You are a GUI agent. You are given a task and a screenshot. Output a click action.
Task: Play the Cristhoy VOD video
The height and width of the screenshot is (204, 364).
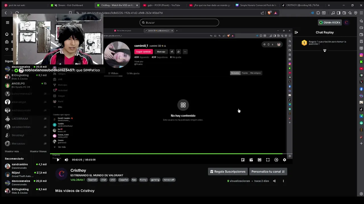pyautogui.click(x=58, y=160)
